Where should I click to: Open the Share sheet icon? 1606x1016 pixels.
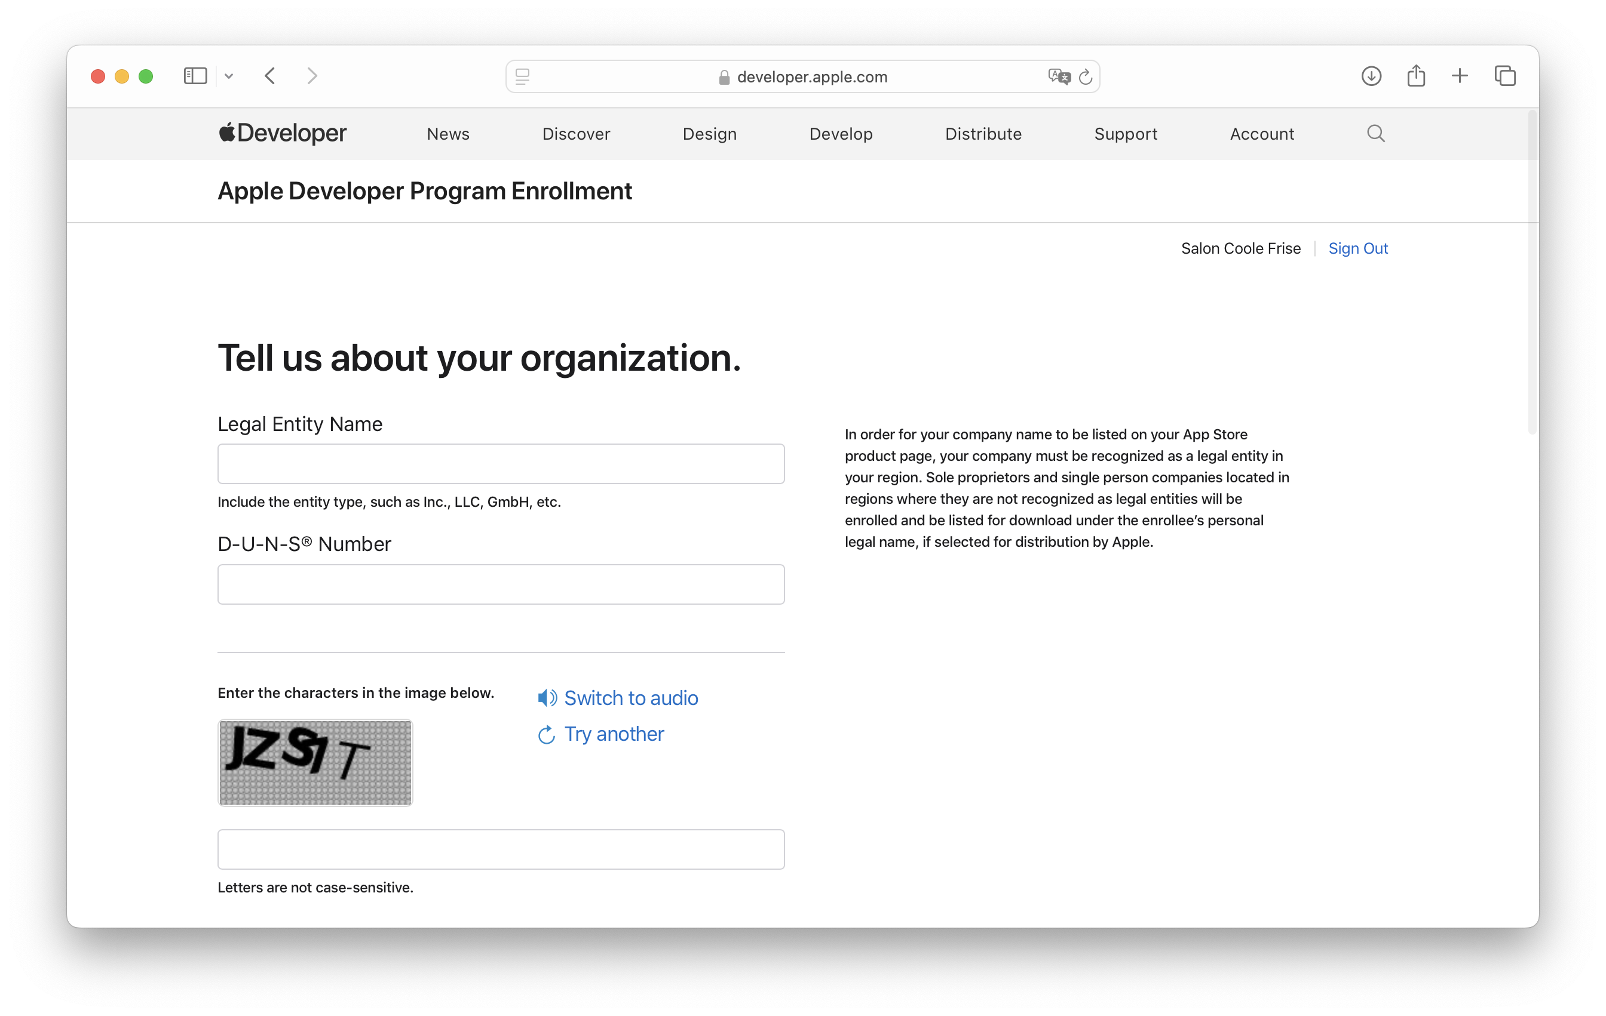click(x=1416, y=76)
